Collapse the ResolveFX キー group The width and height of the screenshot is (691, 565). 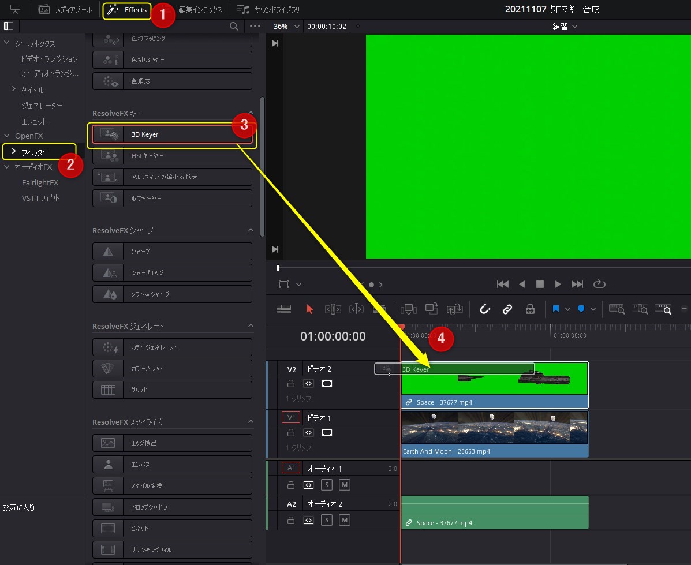click(x=251, y=113)
